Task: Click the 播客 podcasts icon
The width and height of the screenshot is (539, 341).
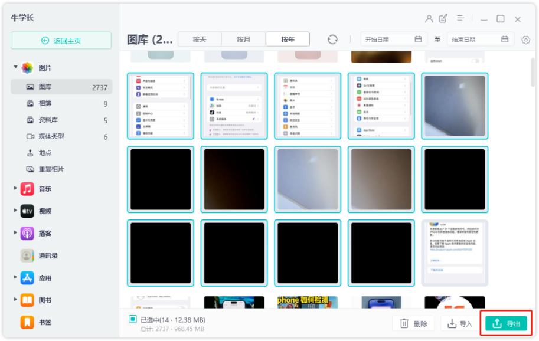Action: [x=27, y=234]
